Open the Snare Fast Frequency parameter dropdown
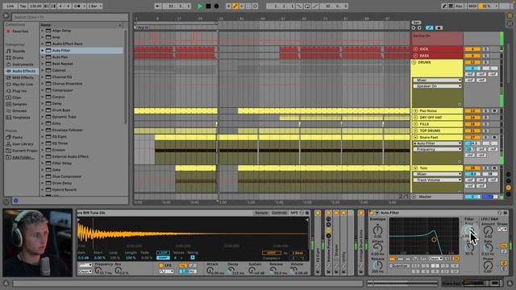516x290 pixels. [x=437, y=149]
